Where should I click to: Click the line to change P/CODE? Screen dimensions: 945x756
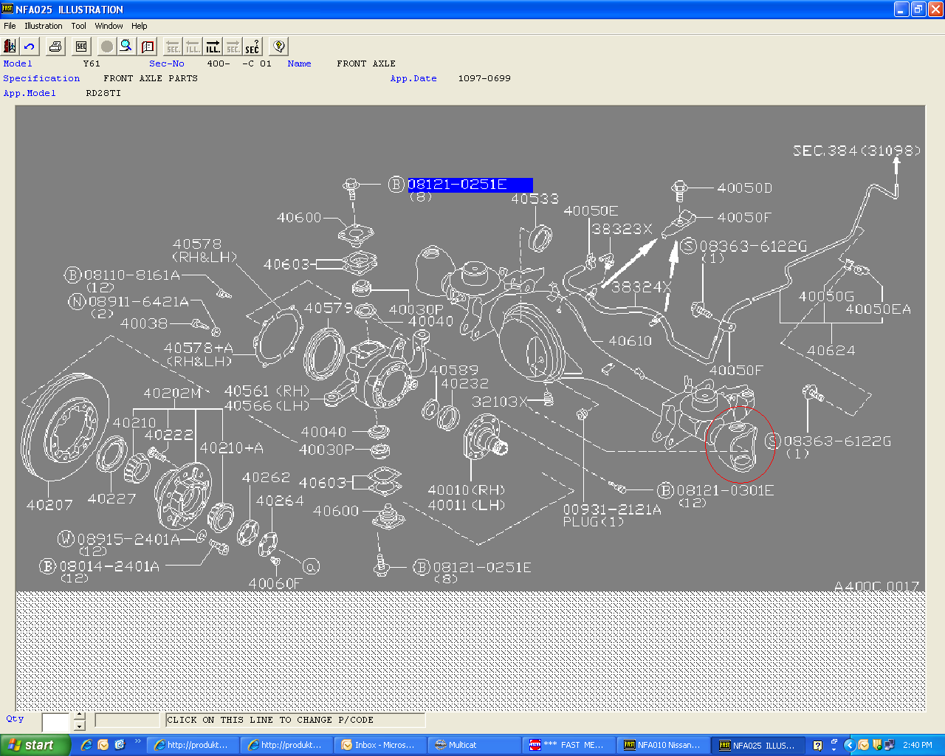(x=295, y=720)
